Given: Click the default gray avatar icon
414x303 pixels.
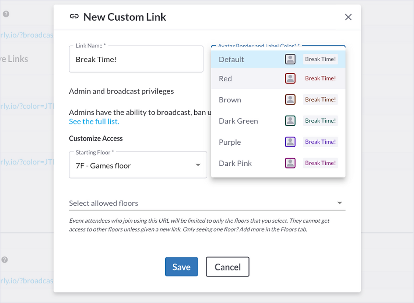Looking at the screenshot, I should click(x=290, y=59).
